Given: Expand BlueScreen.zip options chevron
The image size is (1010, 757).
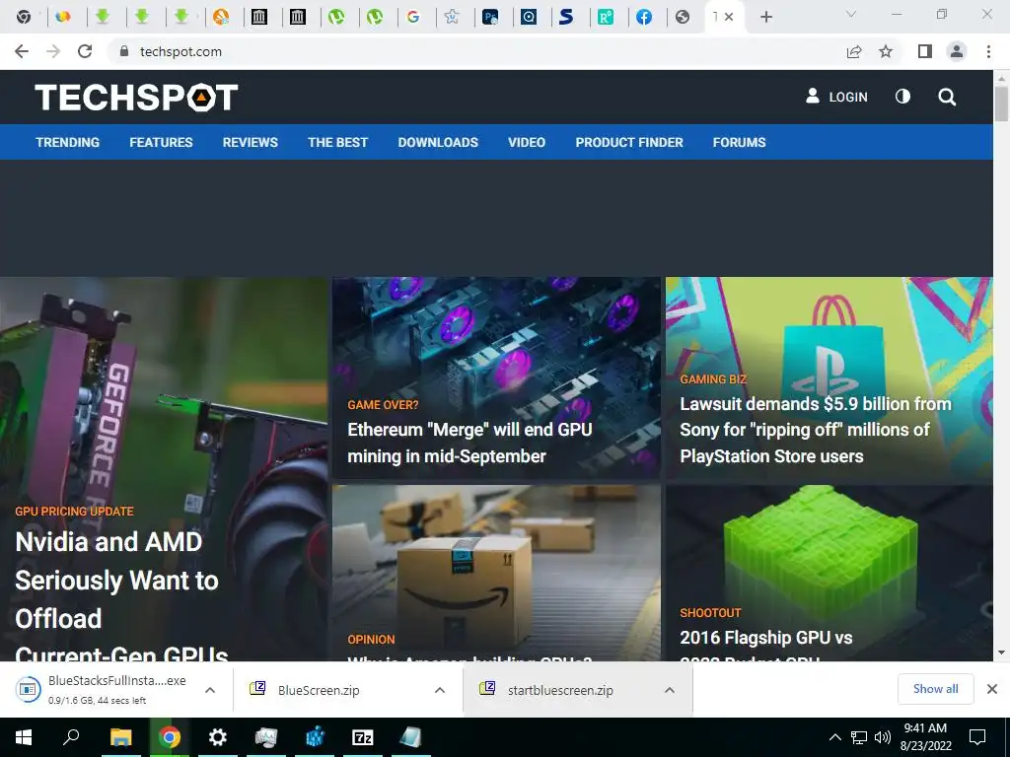Looking at the screenshot, I should click(440, 690).
